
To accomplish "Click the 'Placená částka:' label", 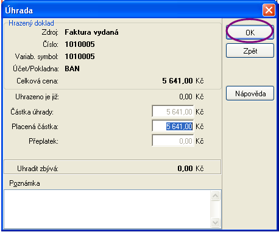I will (x=35, y=127).
